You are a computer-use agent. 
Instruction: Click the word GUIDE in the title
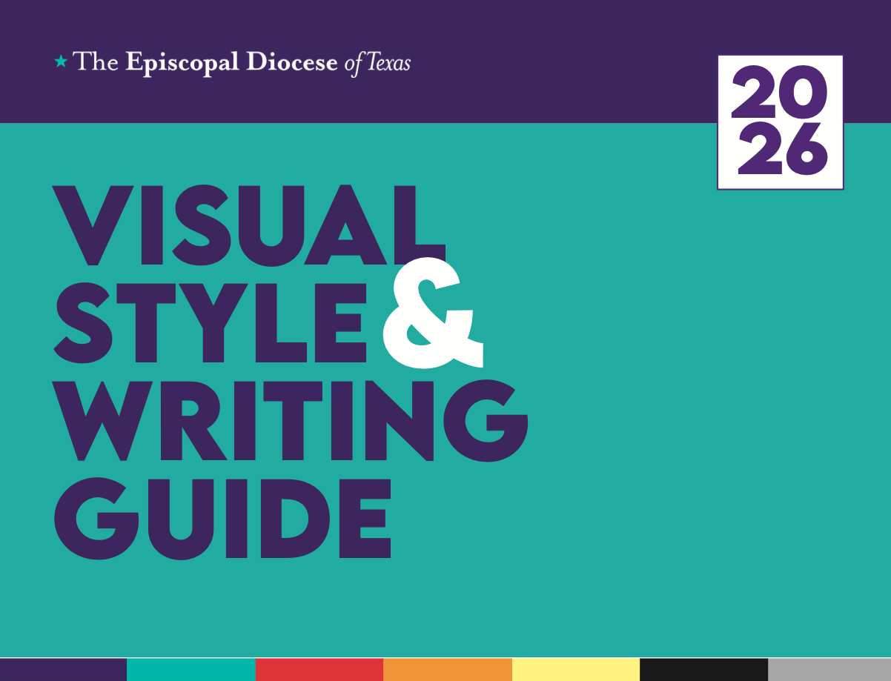click(222, 518)
